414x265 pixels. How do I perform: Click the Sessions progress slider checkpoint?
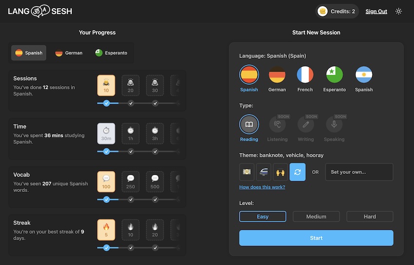[x=106, y=103]
